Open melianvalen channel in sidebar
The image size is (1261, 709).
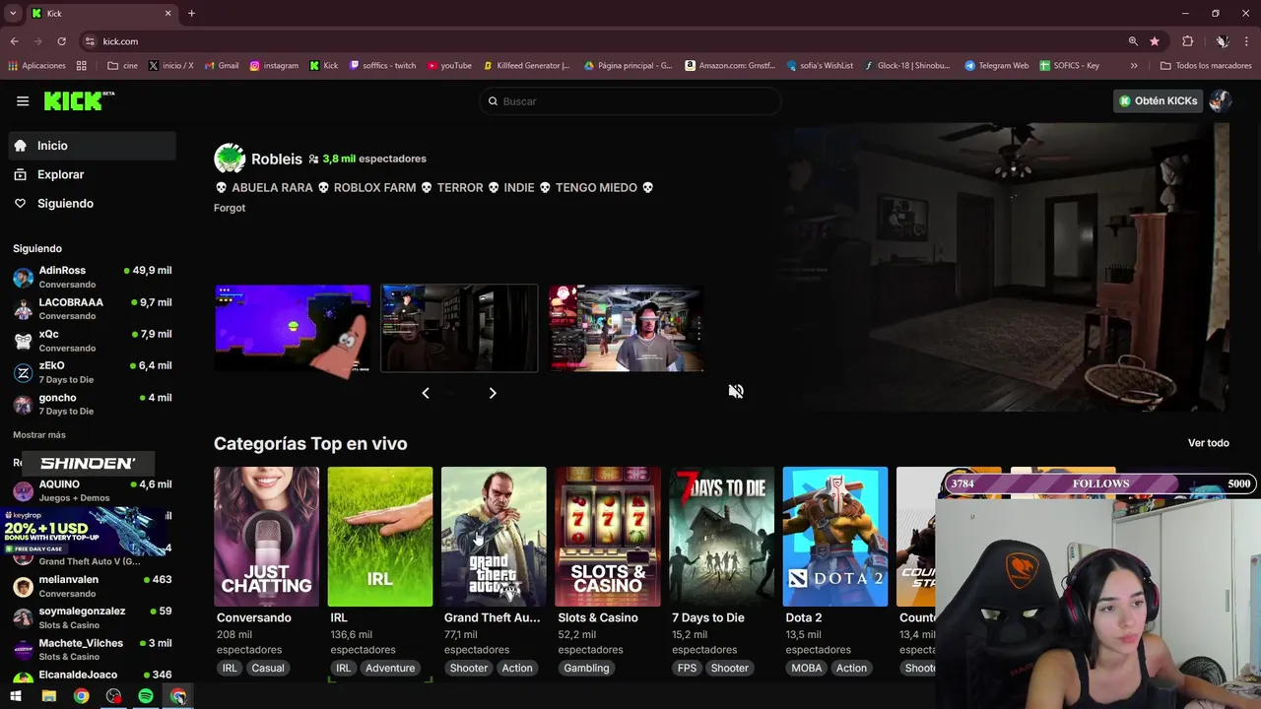(x=93, y=586)
